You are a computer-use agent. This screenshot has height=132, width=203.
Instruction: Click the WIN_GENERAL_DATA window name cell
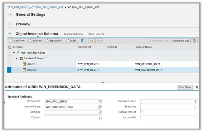166,64
